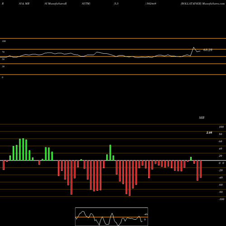Click the 40 label on MR axis

pos(221,149)
